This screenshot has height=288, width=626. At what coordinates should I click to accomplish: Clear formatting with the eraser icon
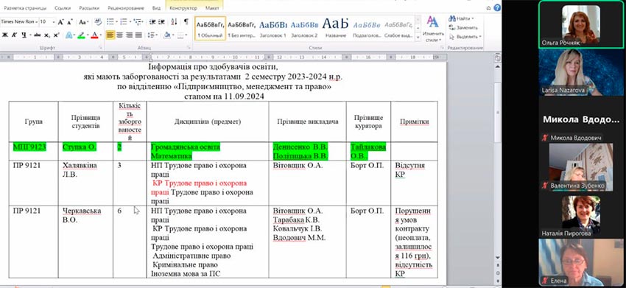97,22
